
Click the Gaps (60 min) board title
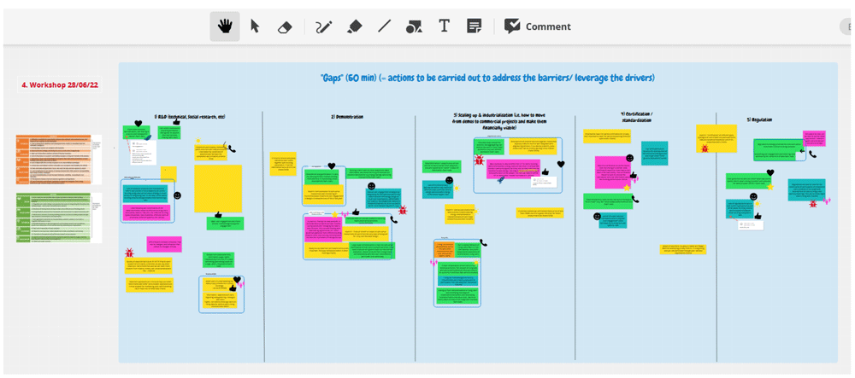click(x=487, y=78)
